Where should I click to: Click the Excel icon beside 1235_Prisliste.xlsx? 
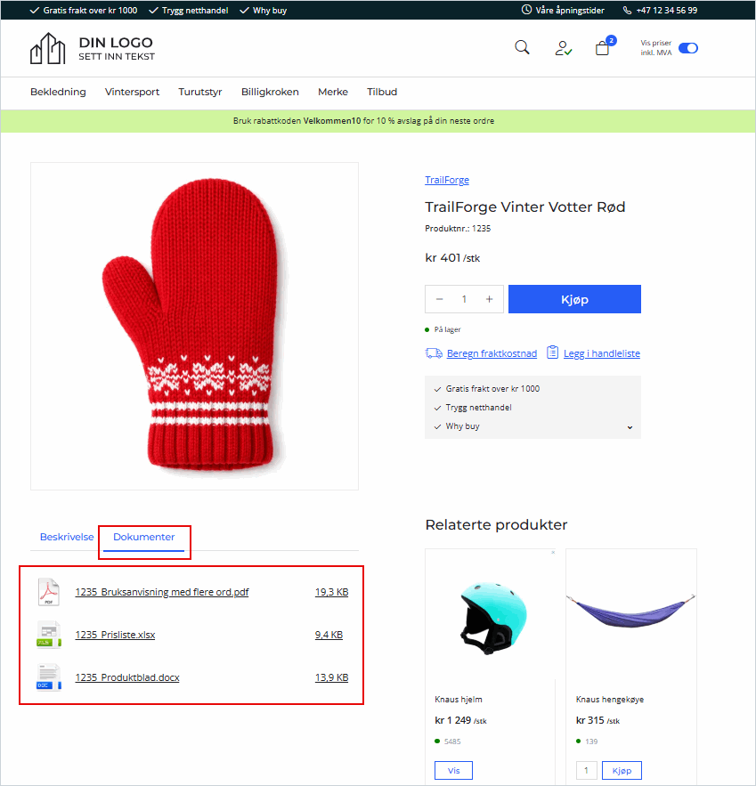[x=48, y=635]
